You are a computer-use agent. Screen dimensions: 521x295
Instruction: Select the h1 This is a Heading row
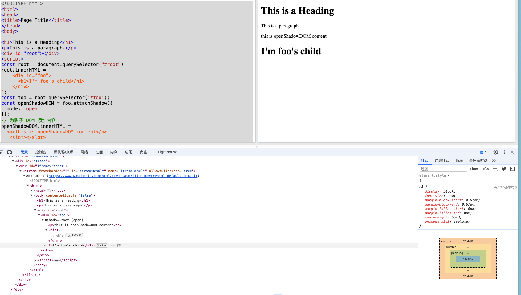click(63, 201)
